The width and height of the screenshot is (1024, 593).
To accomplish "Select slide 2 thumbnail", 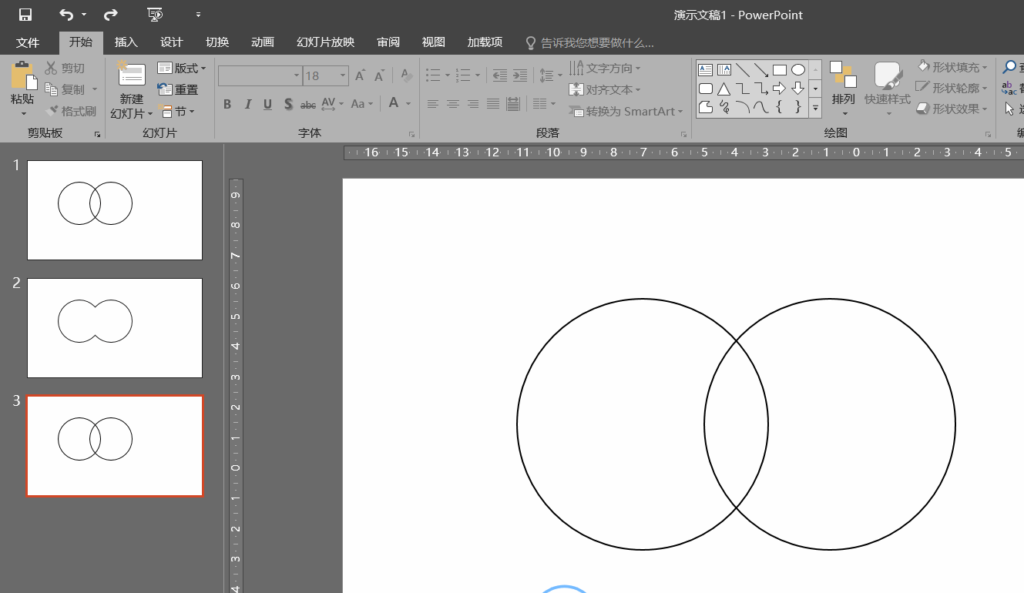I will click(115, 328).
